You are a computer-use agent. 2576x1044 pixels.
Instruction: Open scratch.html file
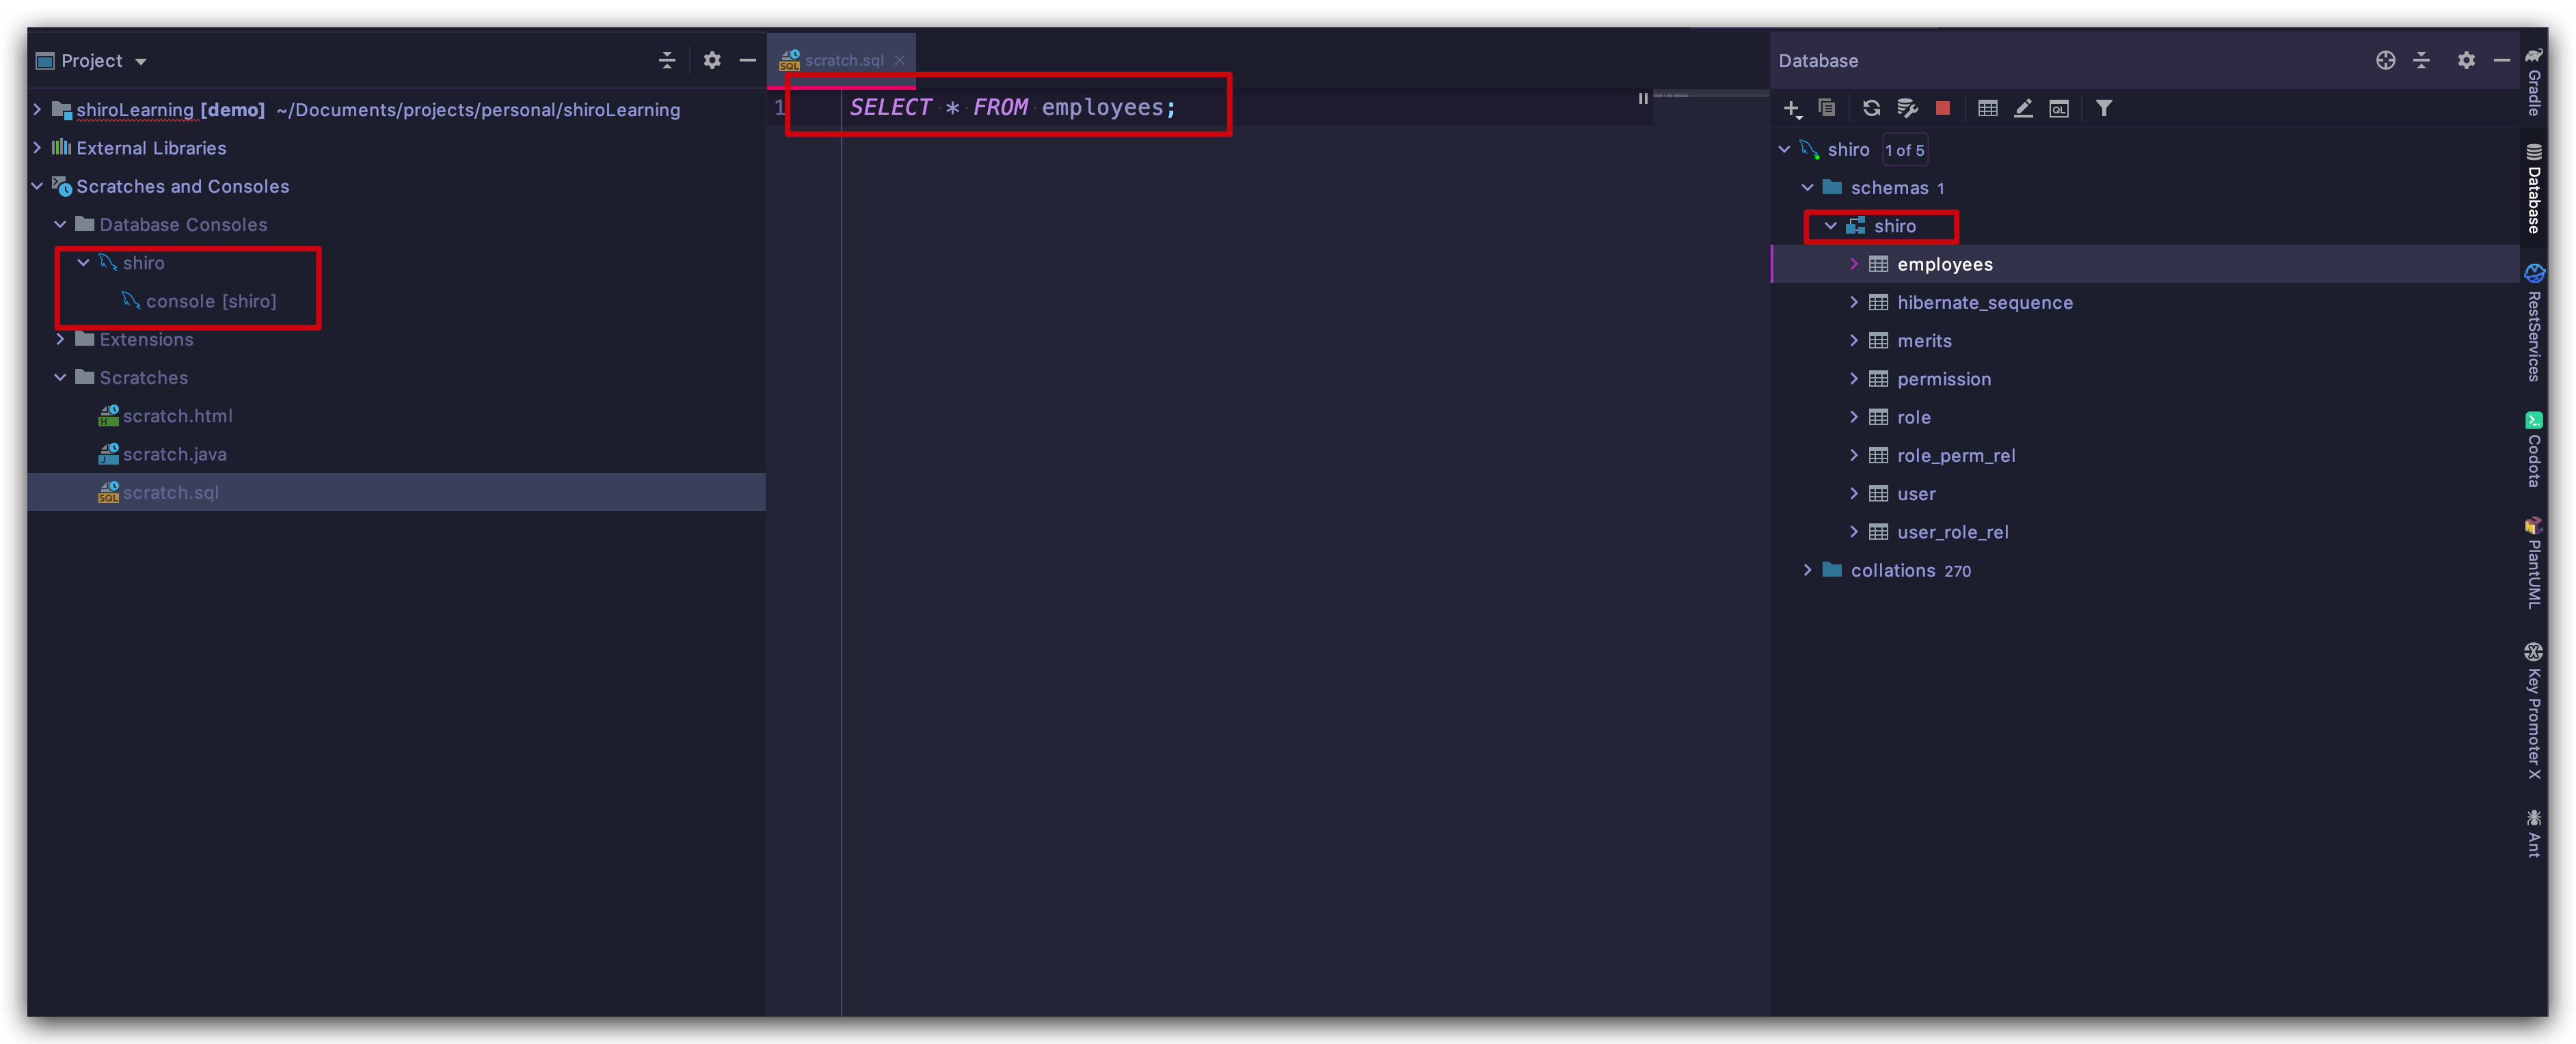coord(177,415)
